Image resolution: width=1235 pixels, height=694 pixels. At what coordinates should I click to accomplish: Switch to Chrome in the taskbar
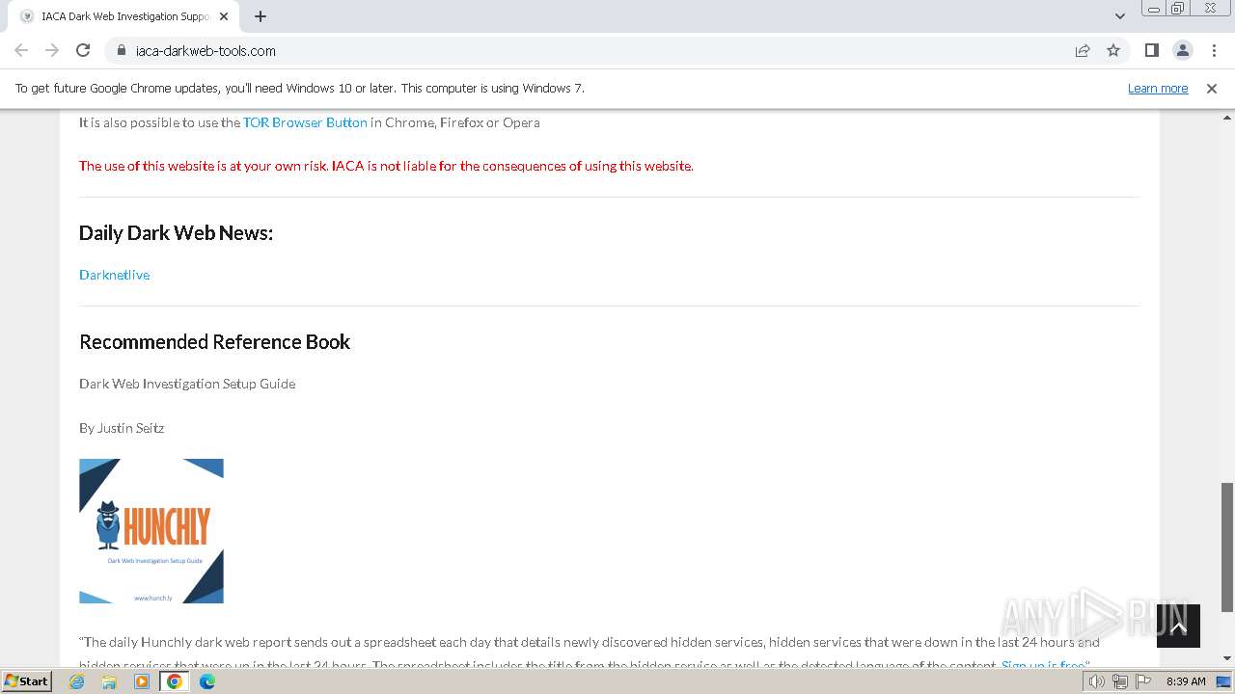[175, 681]
